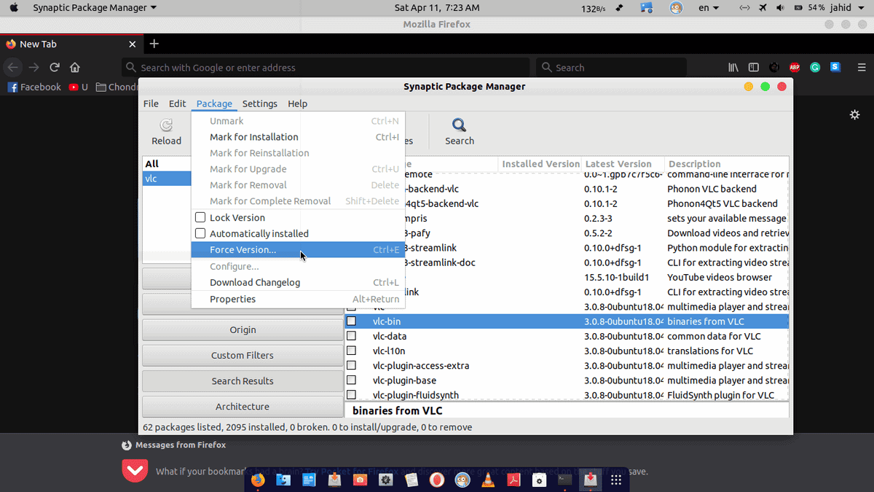The image size is (874, 492).
Task: Click the airplane mode icon in top bar
Action: [763, 7]
